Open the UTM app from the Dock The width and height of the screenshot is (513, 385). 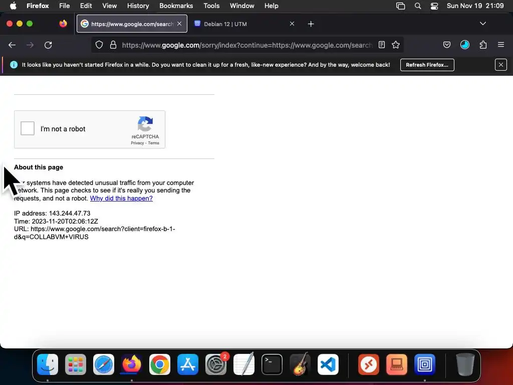(425, 364)
